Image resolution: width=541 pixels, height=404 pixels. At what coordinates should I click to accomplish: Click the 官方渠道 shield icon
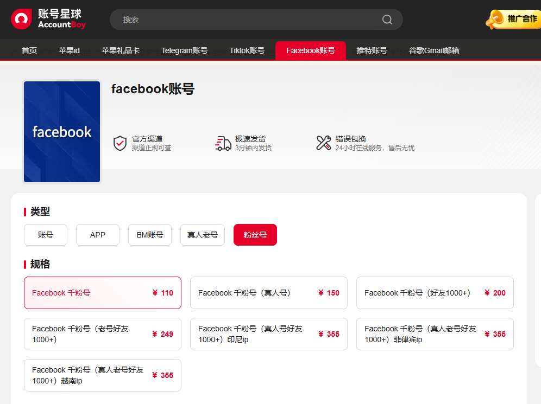[119, 143]
